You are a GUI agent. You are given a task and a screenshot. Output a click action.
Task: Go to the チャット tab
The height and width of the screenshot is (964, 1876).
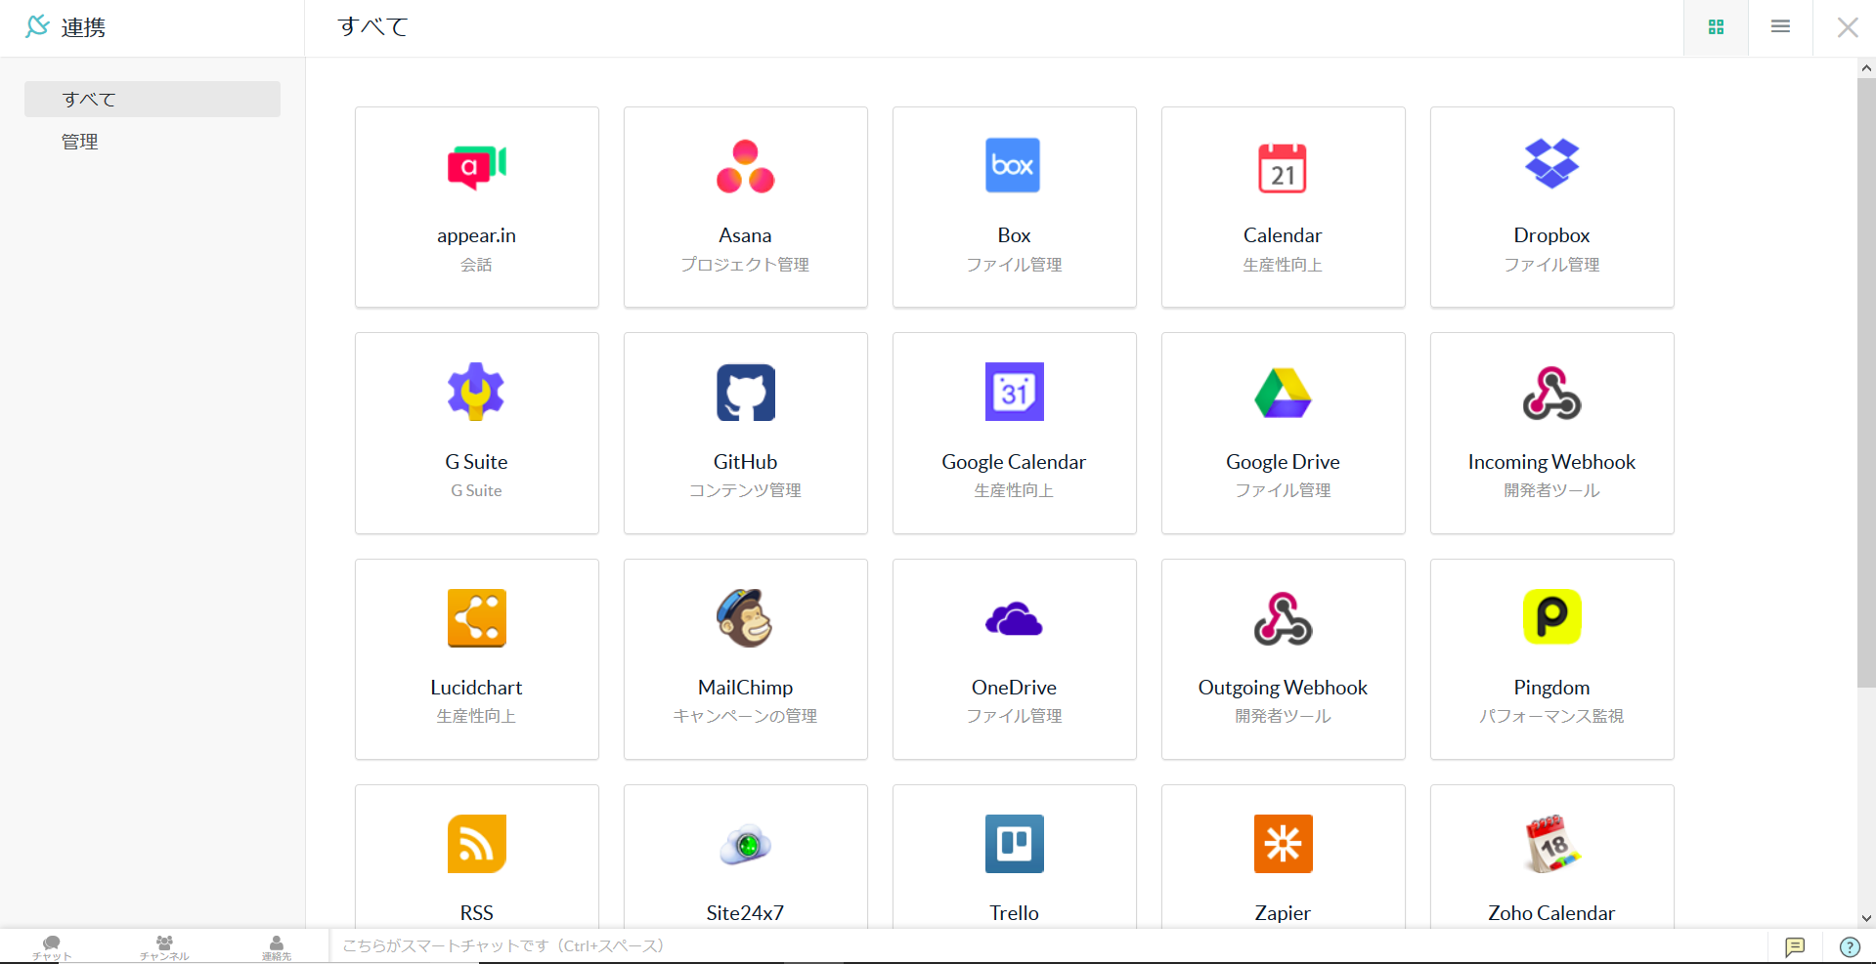click(52, 947)
